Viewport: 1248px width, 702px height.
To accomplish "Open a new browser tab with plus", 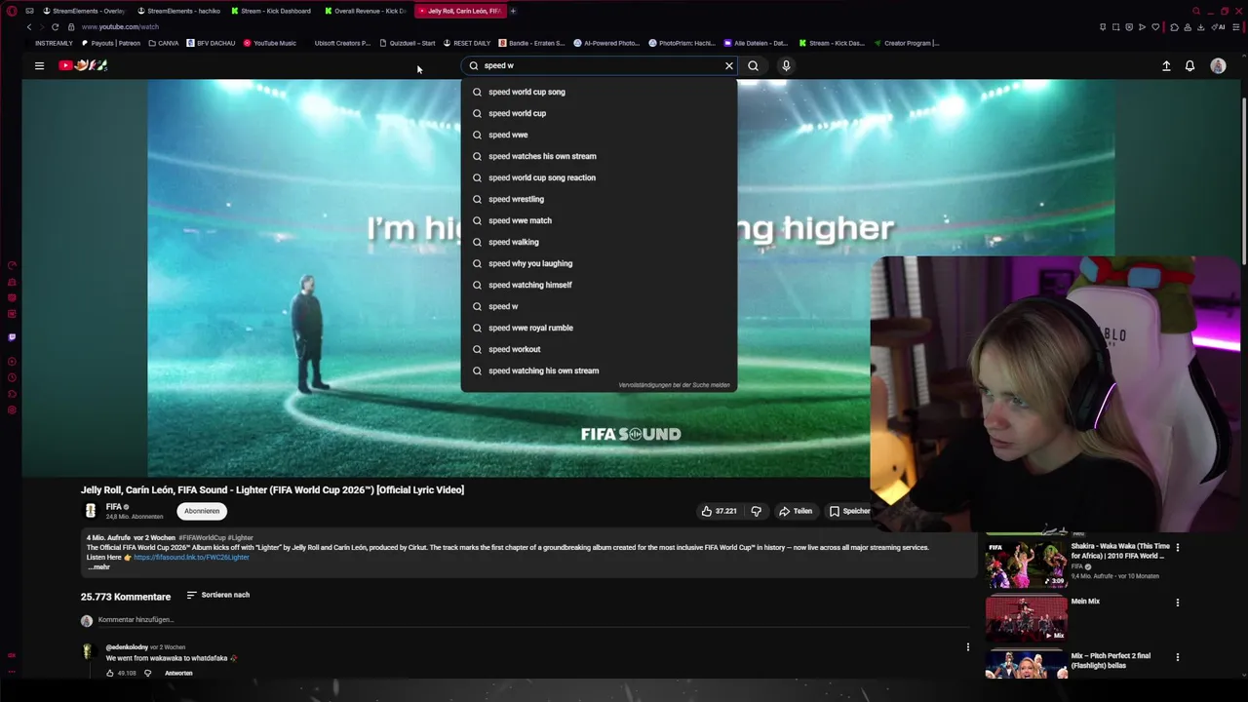I will pyautogui.click(x=513, y=11).
